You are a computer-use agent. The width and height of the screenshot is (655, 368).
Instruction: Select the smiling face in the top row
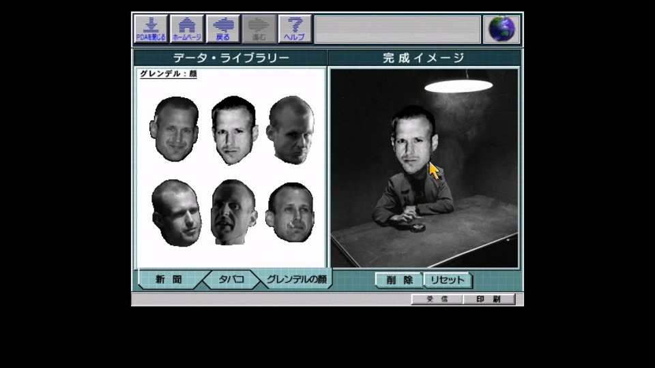[x=174, y=129]
